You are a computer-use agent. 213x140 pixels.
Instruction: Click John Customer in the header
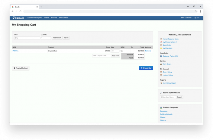point(186,18)
